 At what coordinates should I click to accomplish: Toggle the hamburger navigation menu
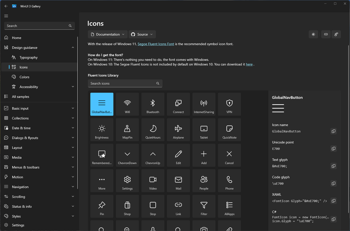(6, 16)
